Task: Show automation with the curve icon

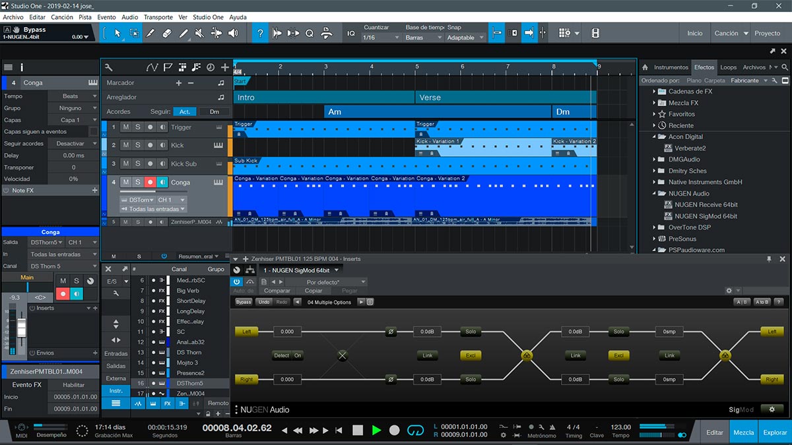Action: tap(152, 67)
